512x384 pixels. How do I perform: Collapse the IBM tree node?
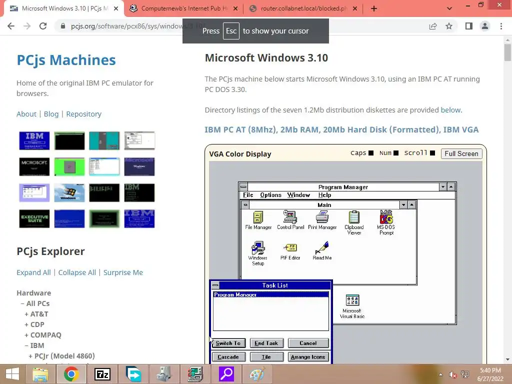pyautogui.click(x=26, y=345)
